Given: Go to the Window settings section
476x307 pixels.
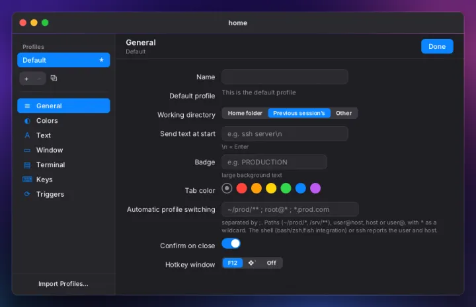Looking at the screenshot, I should (63, 150).
